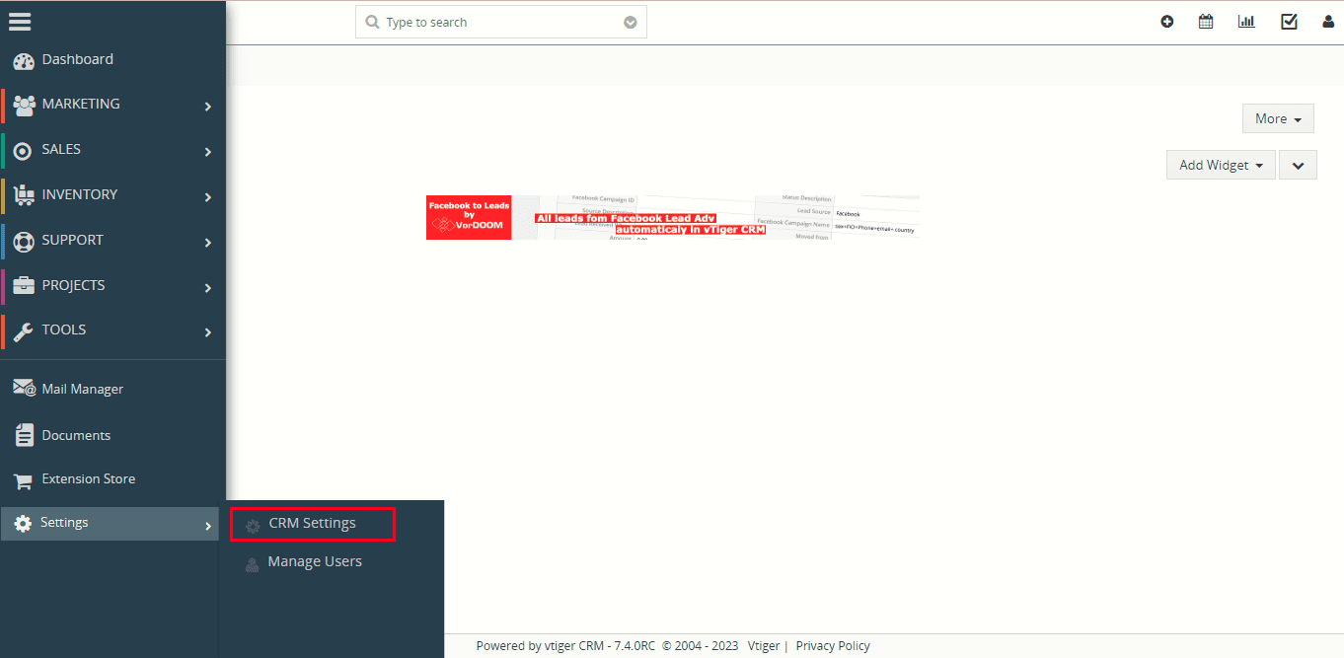The width and height of the screenshot is (1344, 658).
Task: Open the tasks checkmark icon
Action: click(1289, 22)
